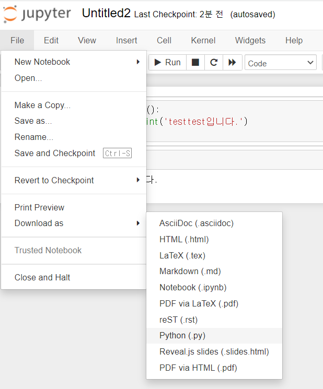Open the Kernel menu
This screenshot has height=389, width=323.
click(x=203, y=40)
